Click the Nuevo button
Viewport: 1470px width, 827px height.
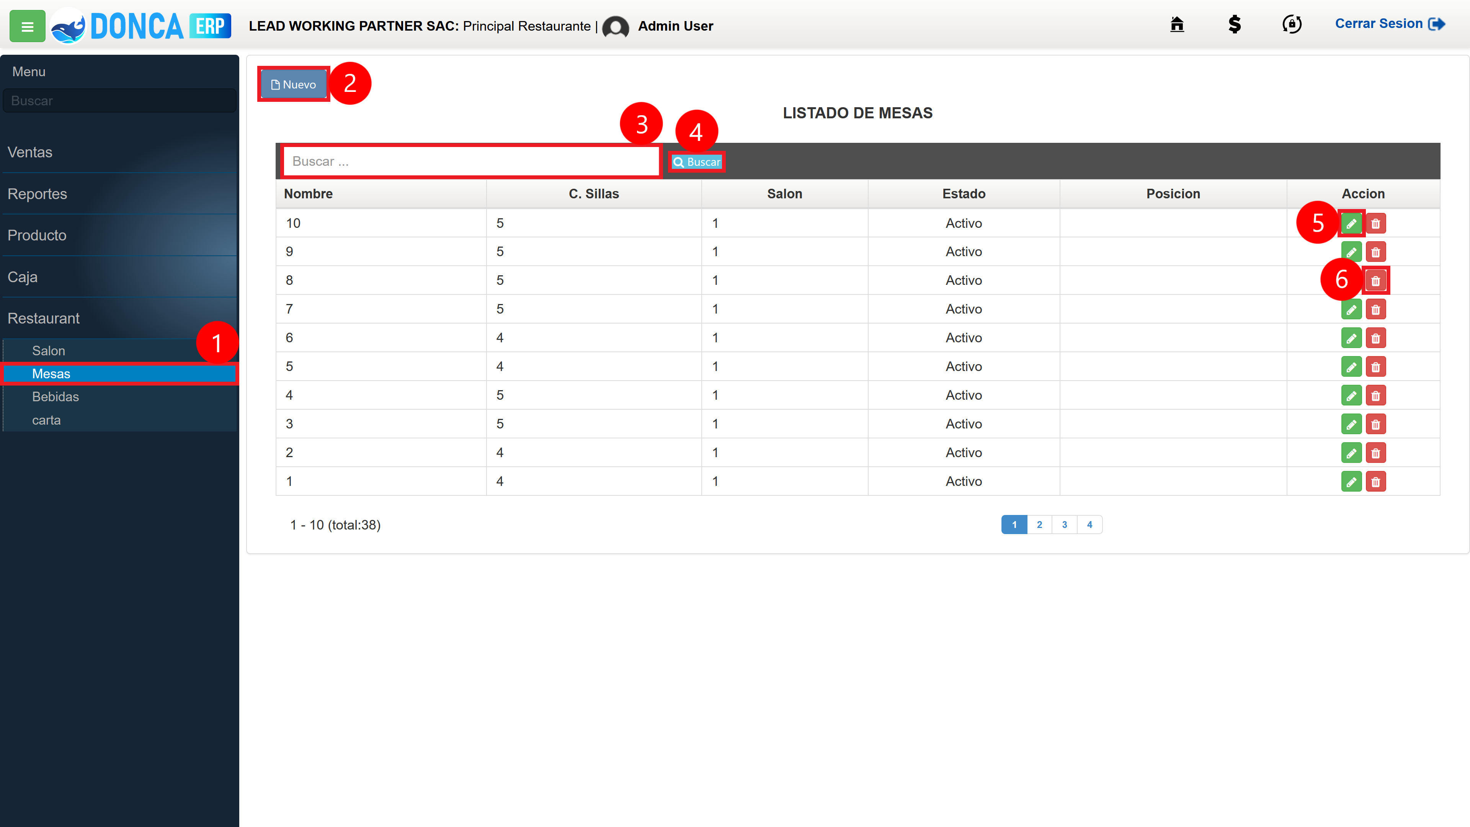click(x=293, y=85)
